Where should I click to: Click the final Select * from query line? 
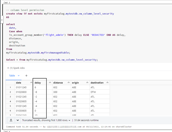52,60
